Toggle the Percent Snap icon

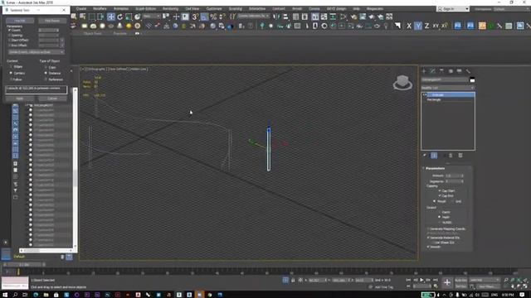[x=213, y=17]
